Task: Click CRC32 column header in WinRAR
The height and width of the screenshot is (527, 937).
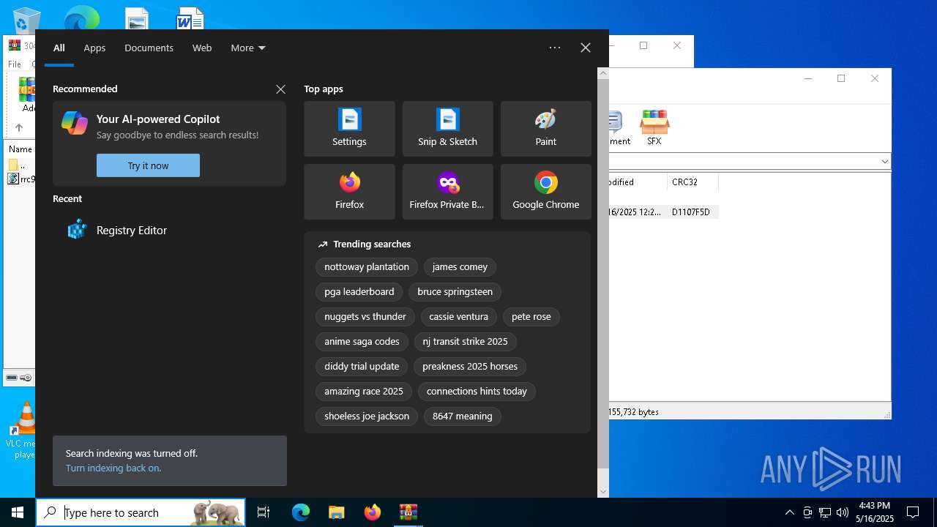Action: 693,182
